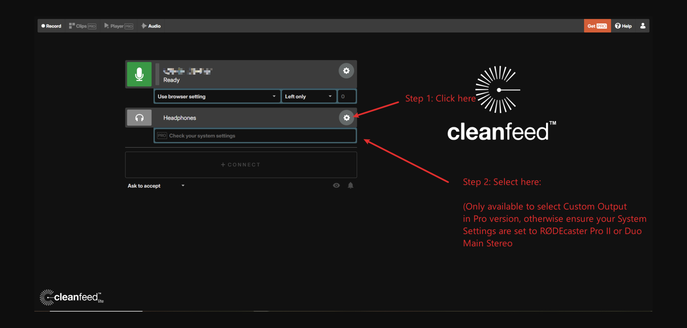Click the cleanfeed lite logo
Screen dimensions: 687x328
72,297
